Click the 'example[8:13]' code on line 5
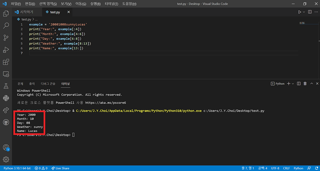This screenshot has width=320, height=171. coord(76,44)
